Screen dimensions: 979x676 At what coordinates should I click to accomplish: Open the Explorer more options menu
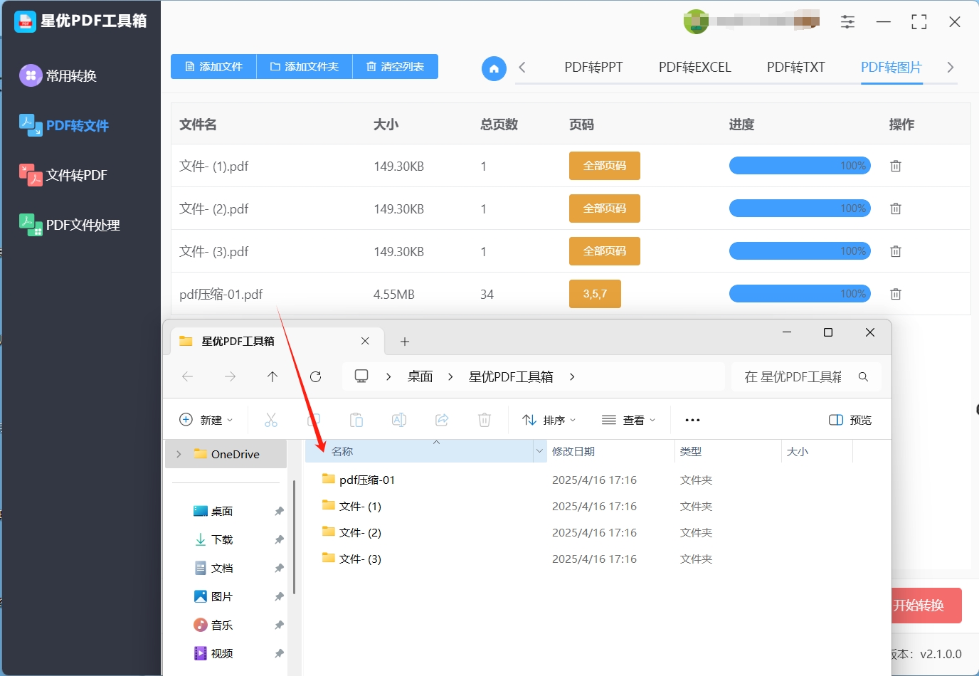tap(692, 420)
